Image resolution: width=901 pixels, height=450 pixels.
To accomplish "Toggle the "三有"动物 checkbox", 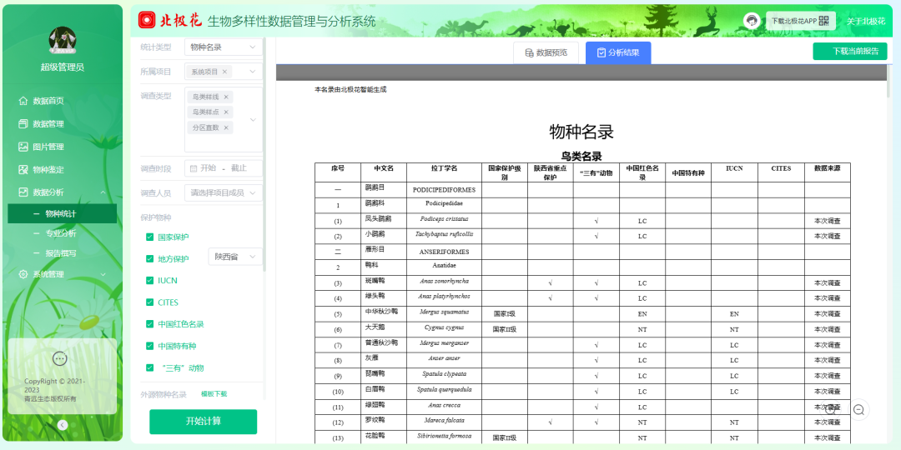I will click(x=150, y=368).
